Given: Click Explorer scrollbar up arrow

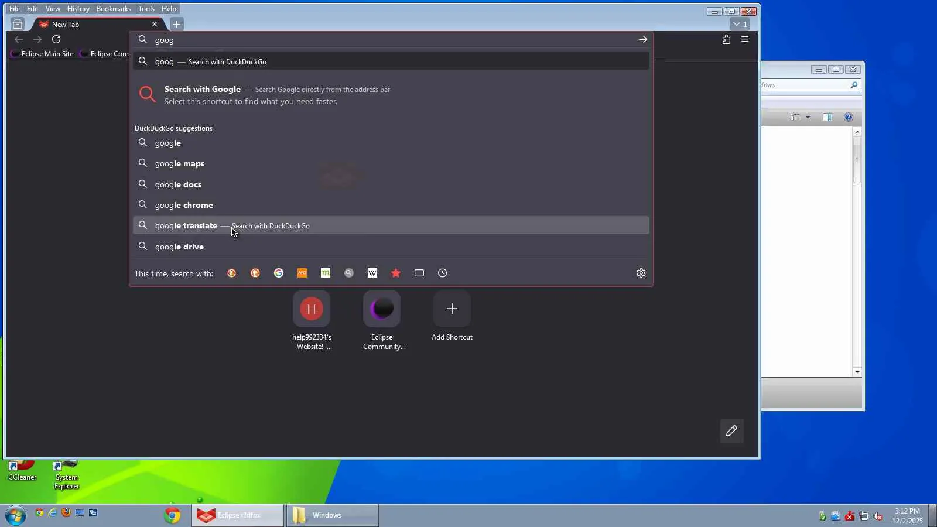Looking at the screenshot, I should pos(857,132).
